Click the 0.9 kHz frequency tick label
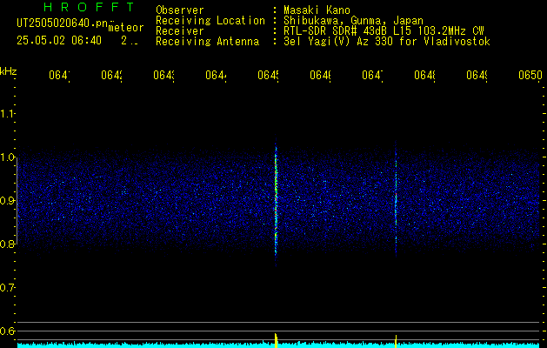The width and height of the screenshot is (547, 348). tap(8, 201)
